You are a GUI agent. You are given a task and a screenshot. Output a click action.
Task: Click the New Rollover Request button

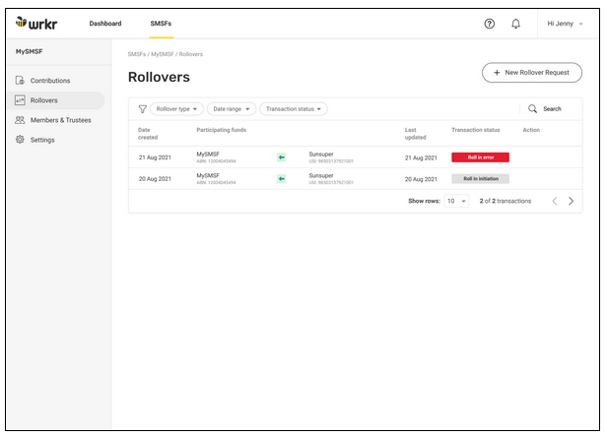pyautogui.click(x=532, y=72)
